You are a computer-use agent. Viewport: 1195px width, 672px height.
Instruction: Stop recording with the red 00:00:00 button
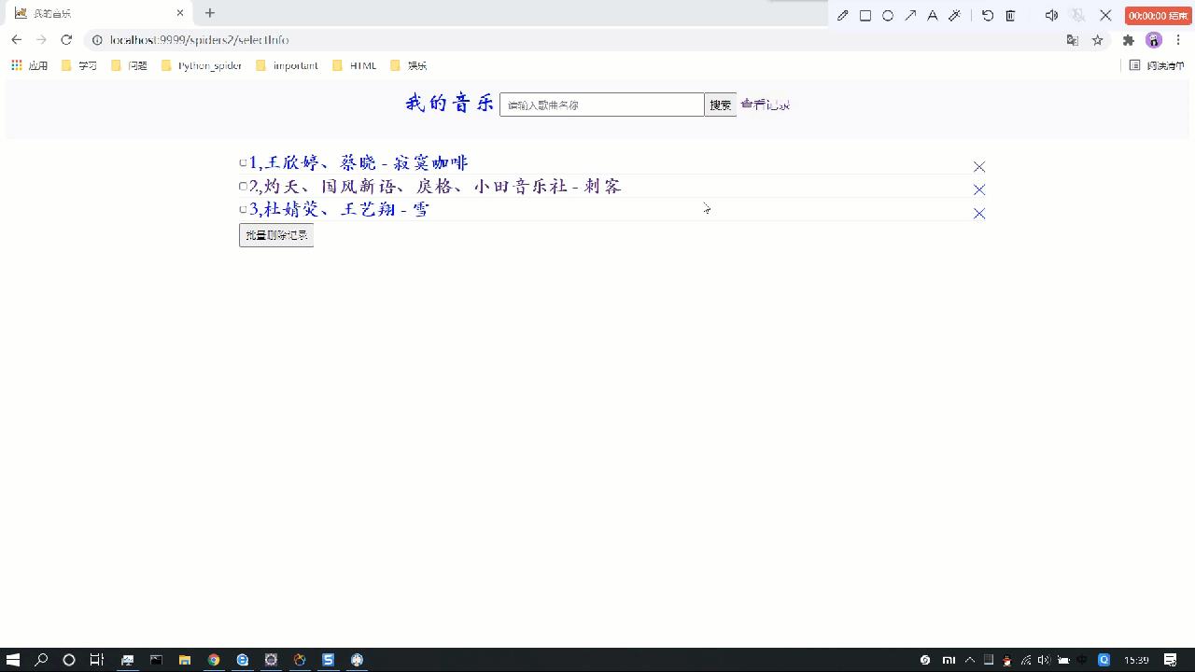click(x=1158, y=15)
